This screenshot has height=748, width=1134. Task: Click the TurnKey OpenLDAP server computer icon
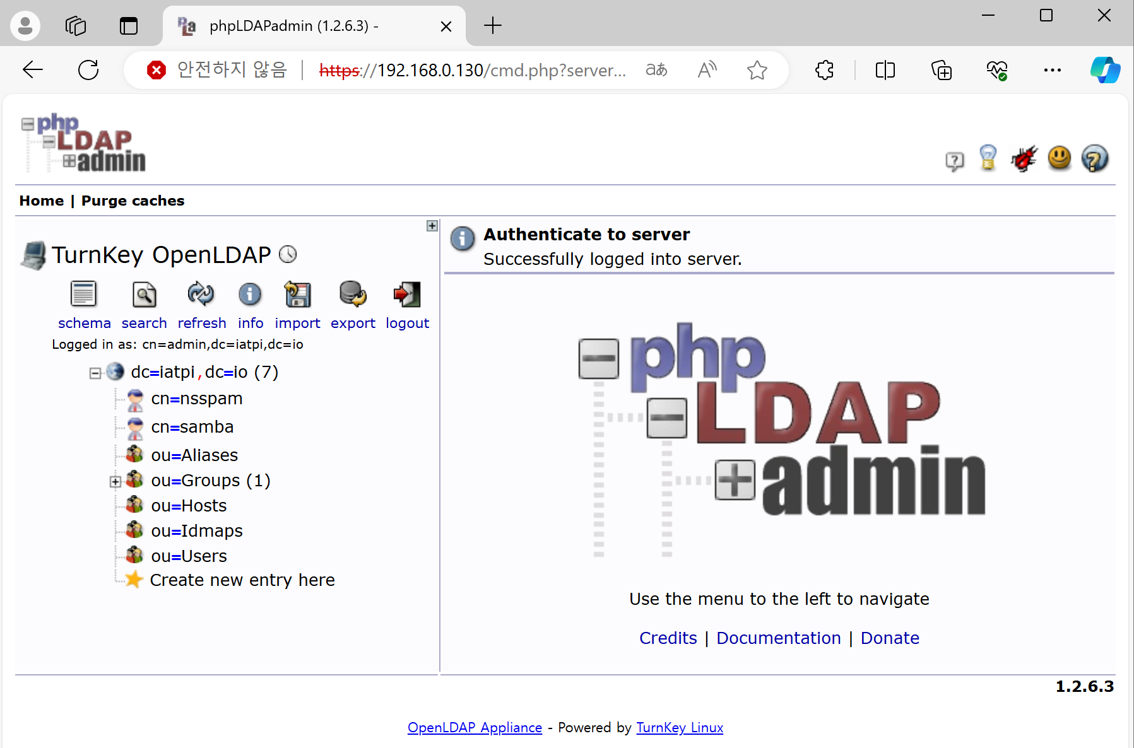coord(33,255)
